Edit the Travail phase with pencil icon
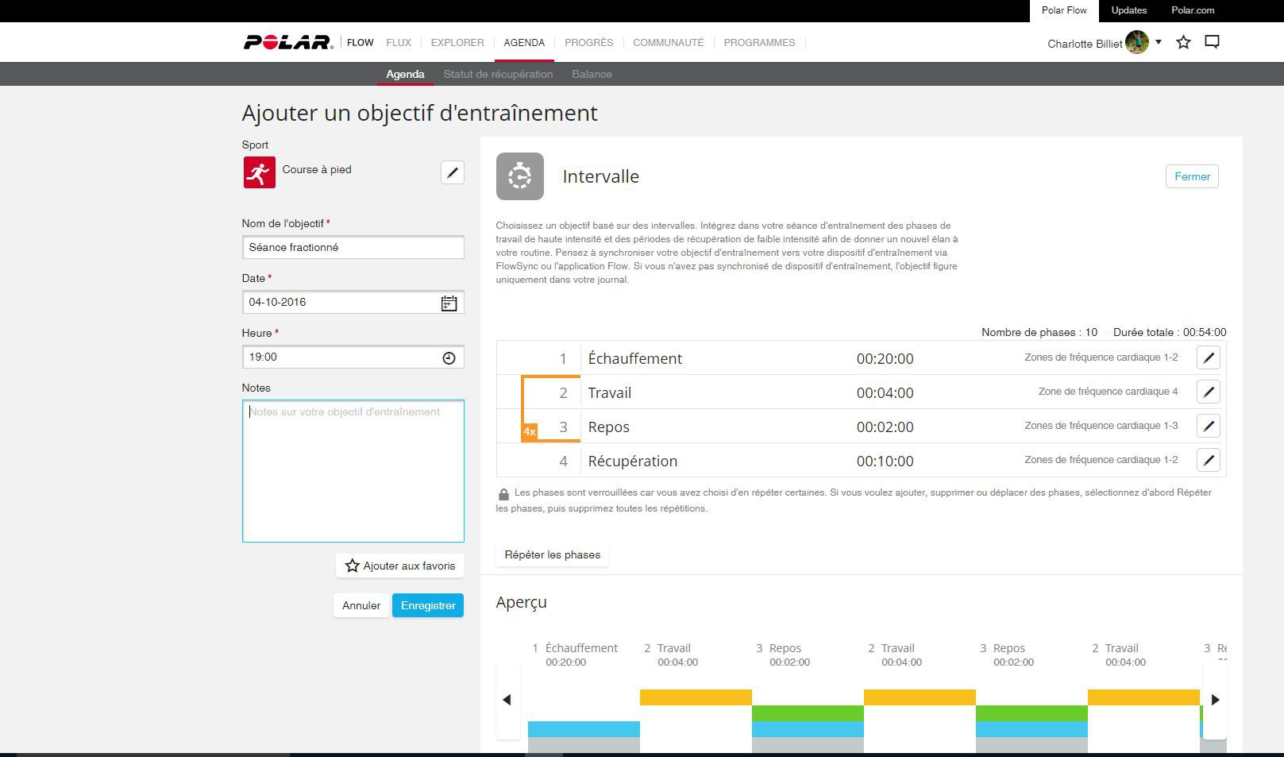This screenshot has width=1284, height=757. (x=1208, y=392)
